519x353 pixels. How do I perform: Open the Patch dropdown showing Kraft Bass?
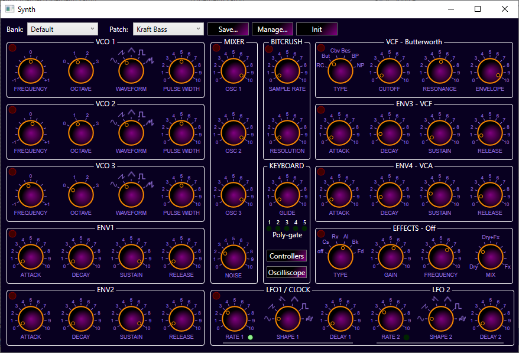pyautogui.click(x=168, y=29)
